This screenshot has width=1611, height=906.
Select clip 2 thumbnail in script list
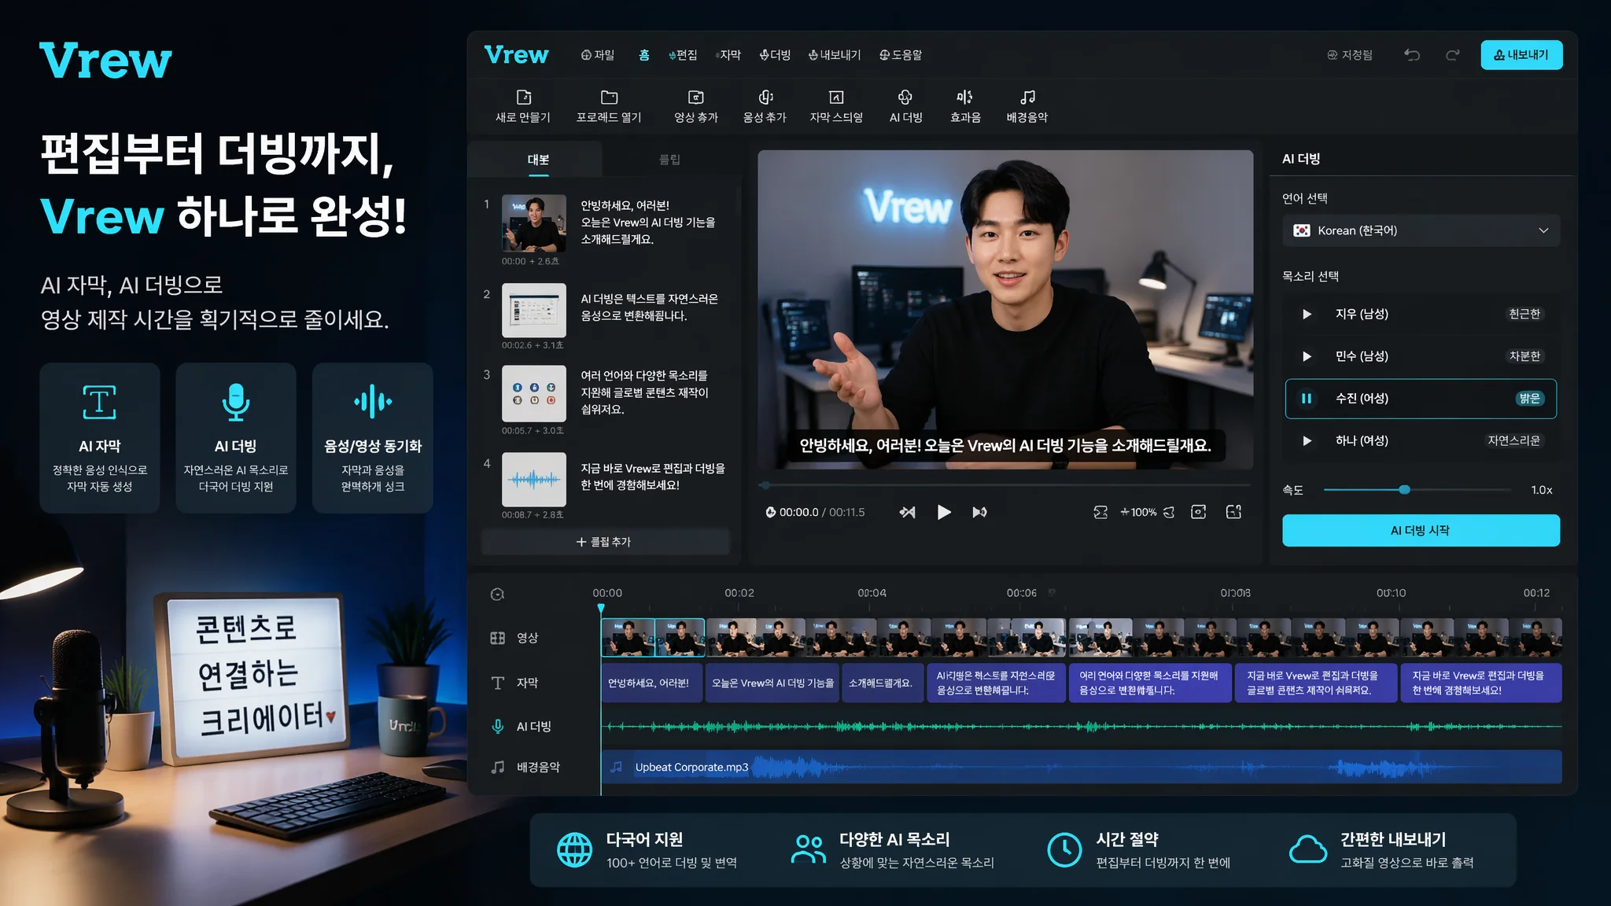[x=534, y=310]
